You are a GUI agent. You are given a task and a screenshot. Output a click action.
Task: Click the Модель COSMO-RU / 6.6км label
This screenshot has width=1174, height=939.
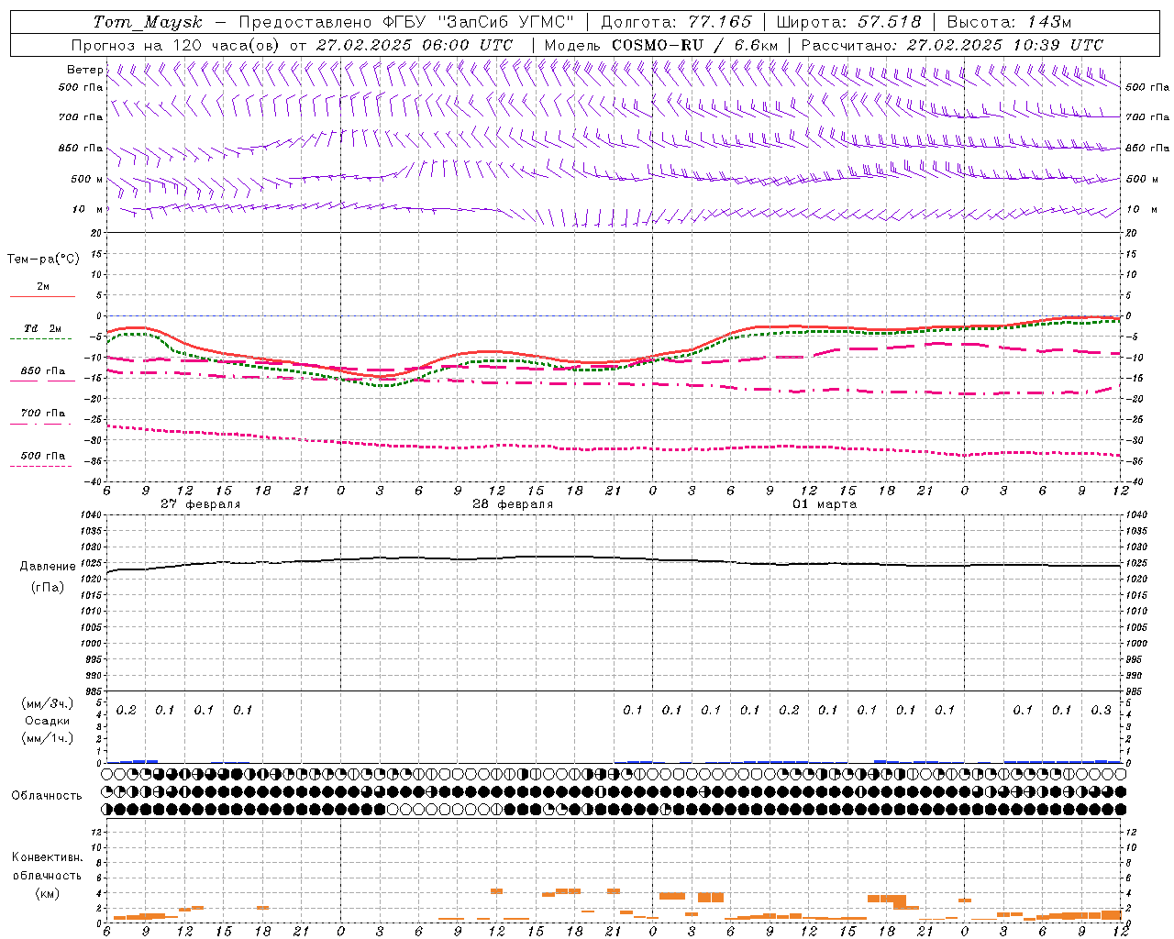[x=661, y=45]
